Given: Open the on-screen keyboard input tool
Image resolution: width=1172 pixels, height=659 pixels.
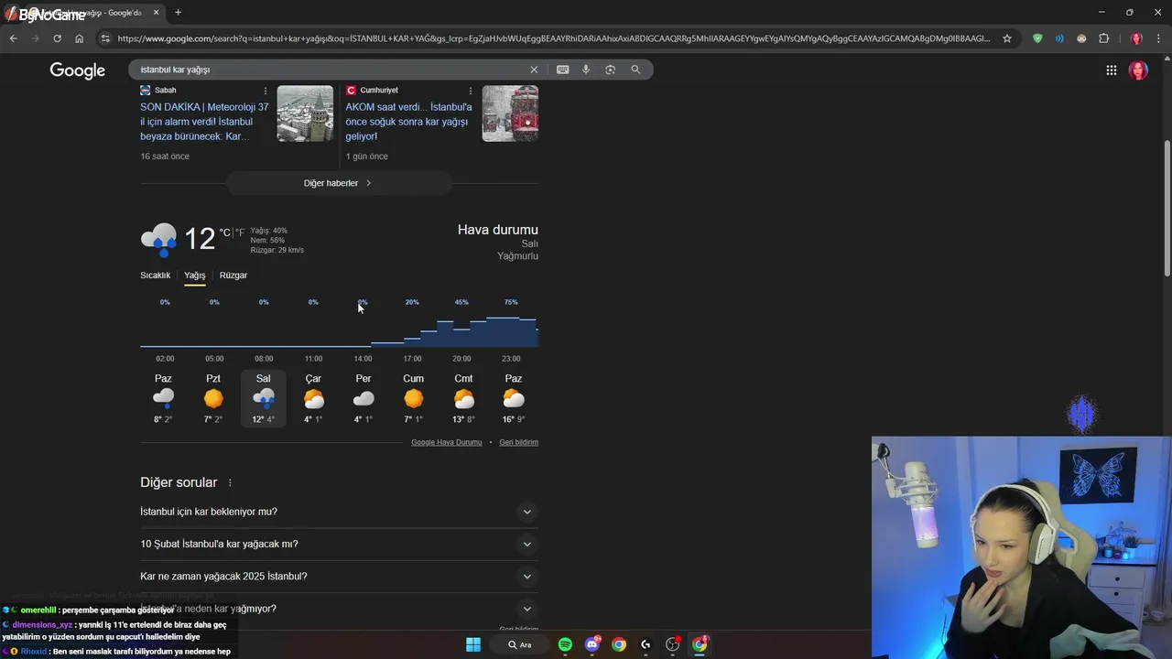Looking at the screenshot, I should 562,70.
